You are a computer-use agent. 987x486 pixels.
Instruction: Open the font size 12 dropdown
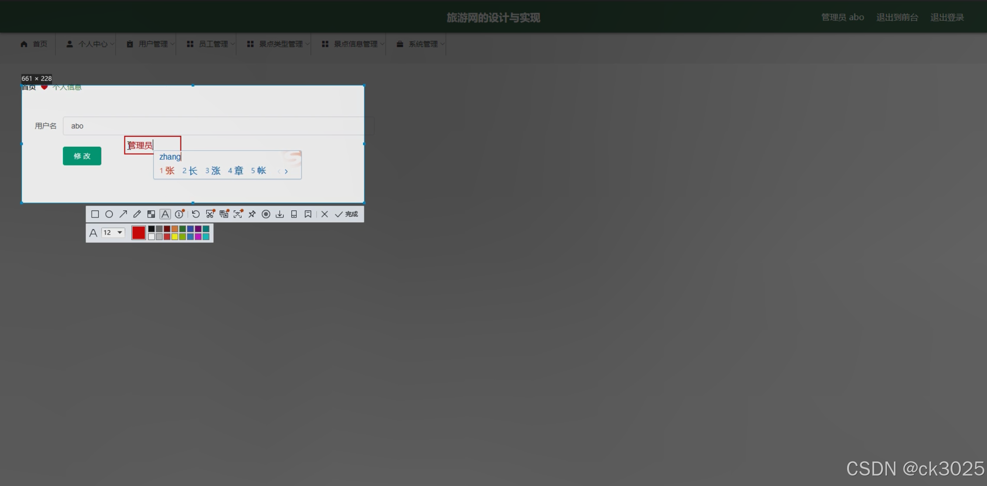pos(113,233)
